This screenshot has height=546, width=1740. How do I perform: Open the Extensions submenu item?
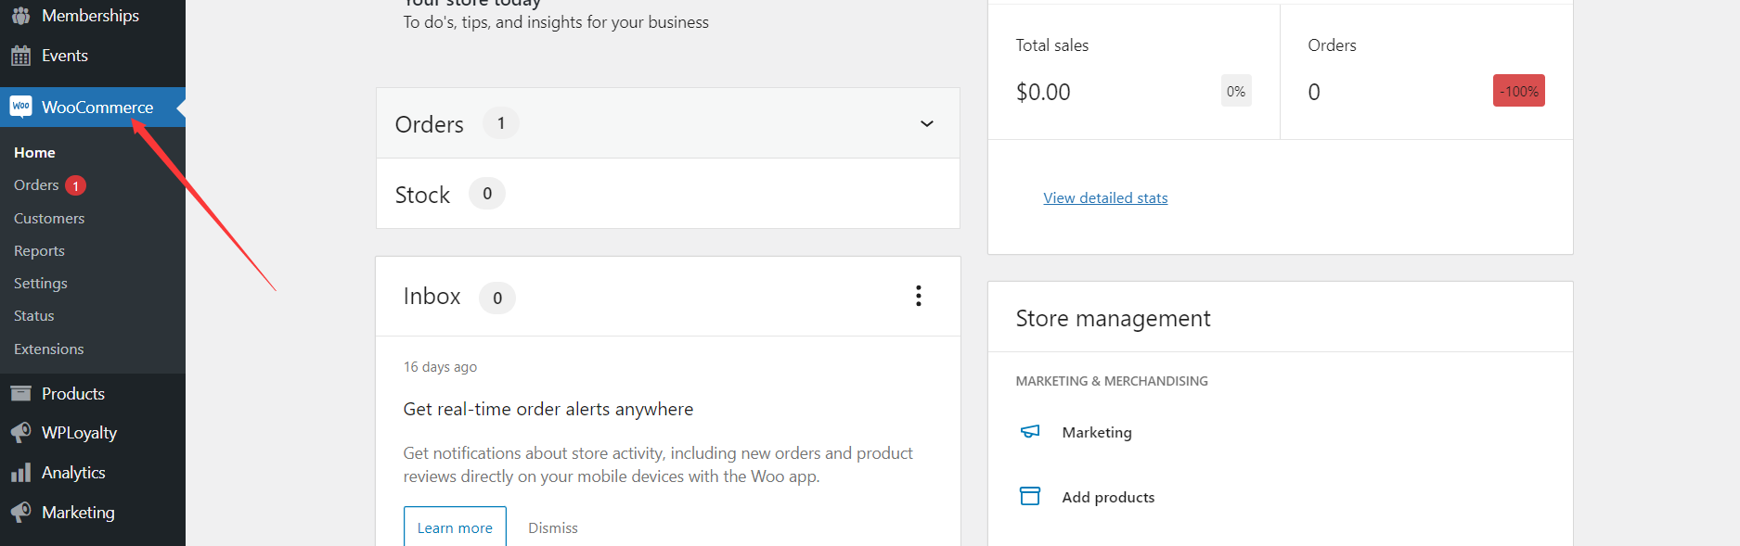pos(49,349)
